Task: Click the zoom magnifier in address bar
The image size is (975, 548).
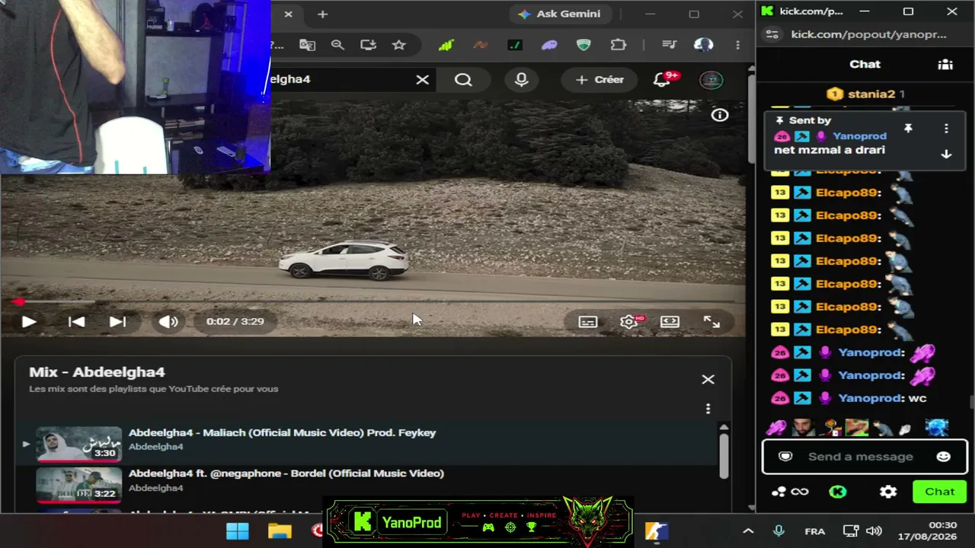Action: click(338, 45)
